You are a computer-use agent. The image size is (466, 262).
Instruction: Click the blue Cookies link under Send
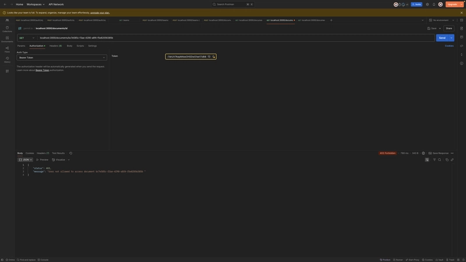coord(449,46)
